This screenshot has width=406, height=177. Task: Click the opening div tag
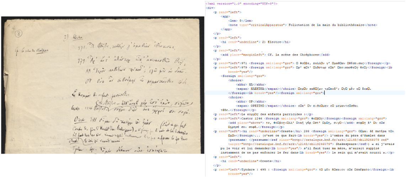(210, 7)
